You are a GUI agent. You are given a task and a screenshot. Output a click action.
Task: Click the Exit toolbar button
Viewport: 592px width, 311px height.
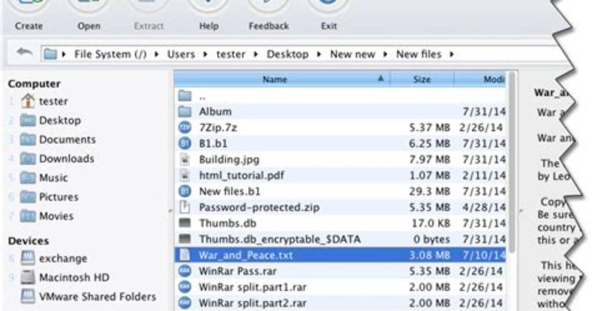pos(329,15)
